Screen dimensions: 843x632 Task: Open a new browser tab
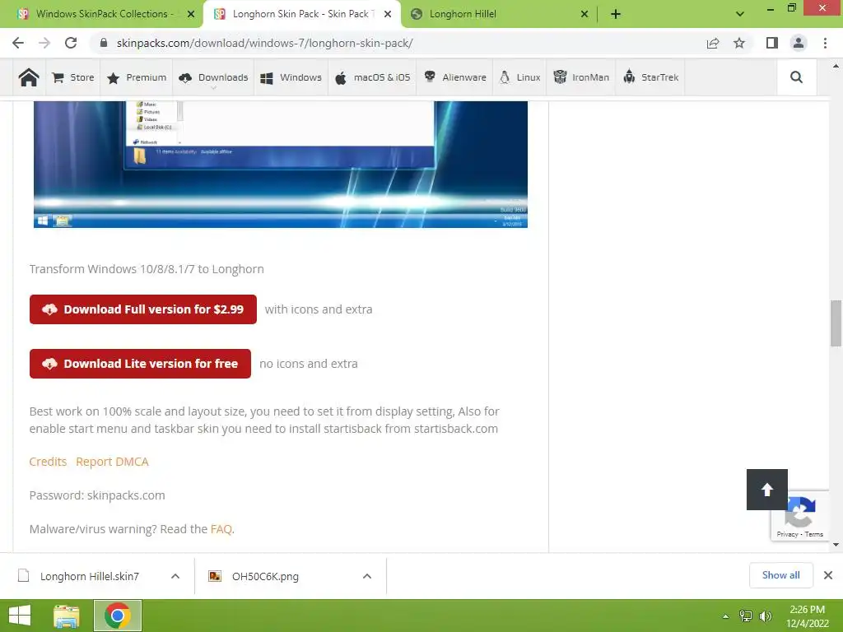coord(616,14)
